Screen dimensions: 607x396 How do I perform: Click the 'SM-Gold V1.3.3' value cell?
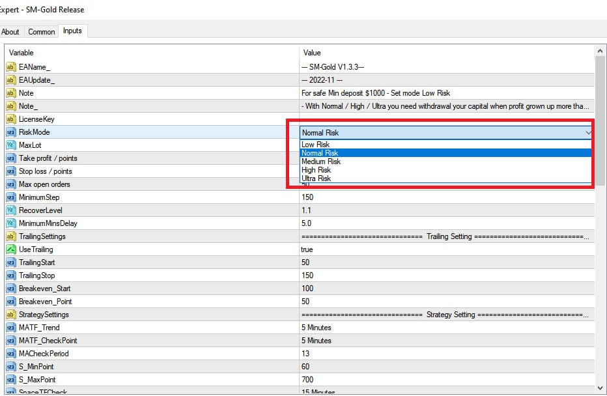447,67
